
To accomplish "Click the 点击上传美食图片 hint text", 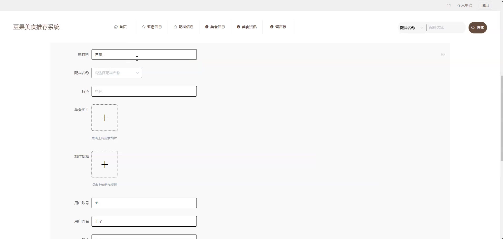I will pos(104,138).
